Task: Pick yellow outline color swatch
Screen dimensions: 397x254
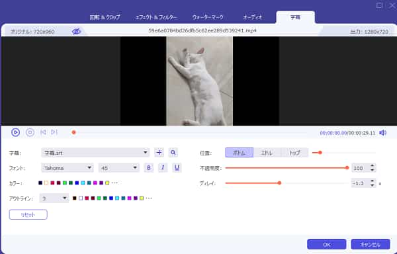Action: [x=142, y=198]
